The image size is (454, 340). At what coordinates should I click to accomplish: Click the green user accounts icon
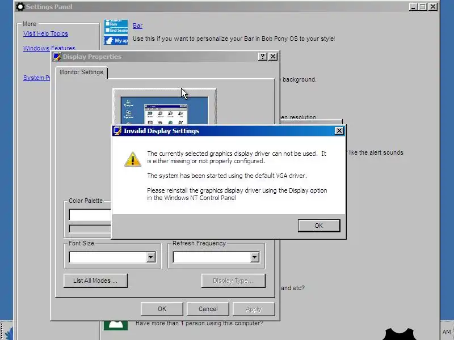(x=116, y=325)
